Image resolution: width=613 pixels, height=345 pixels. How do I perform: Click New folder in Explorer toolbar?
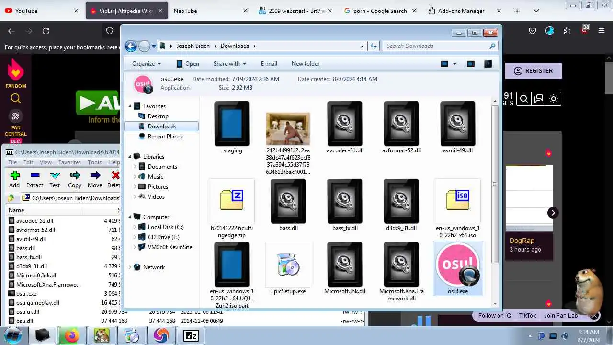point(306,64)
